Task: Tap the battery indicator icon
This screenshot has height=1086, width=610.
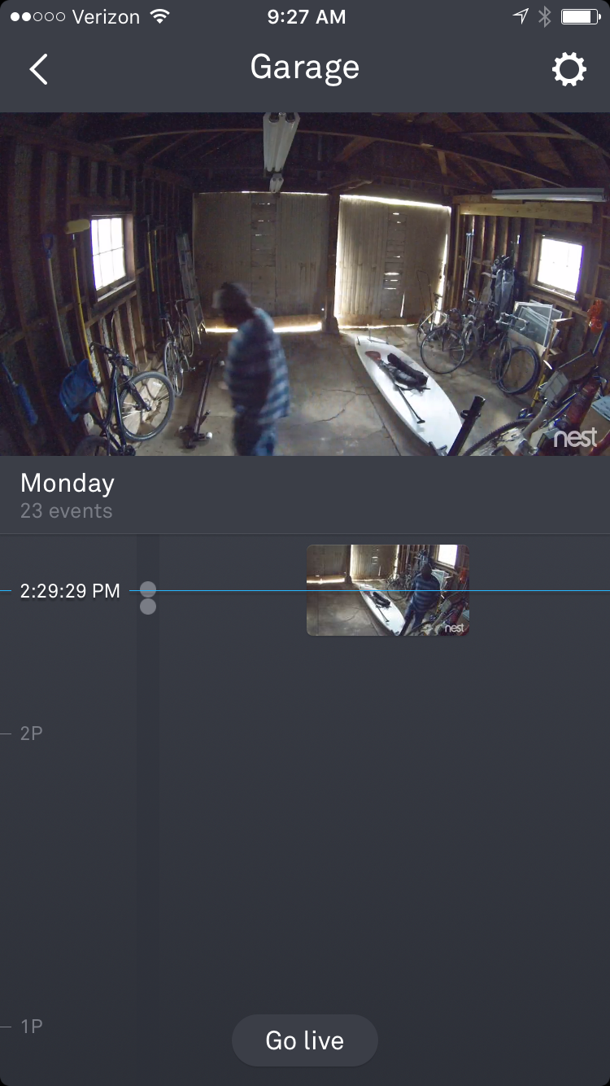Action: tap(580, 16)
